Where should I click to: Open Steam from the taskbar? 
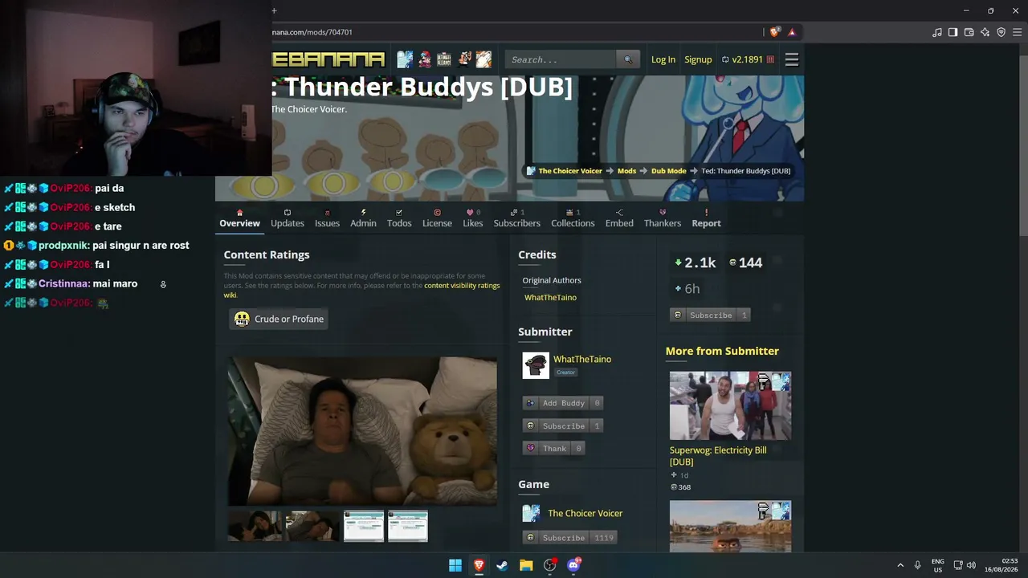(502, 565)
